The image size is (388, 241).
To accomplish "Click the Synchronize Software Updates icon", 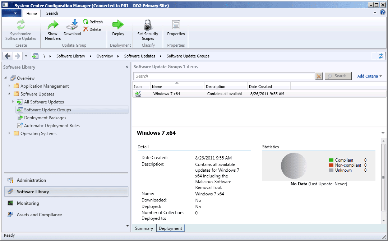I will coord(21,25).
